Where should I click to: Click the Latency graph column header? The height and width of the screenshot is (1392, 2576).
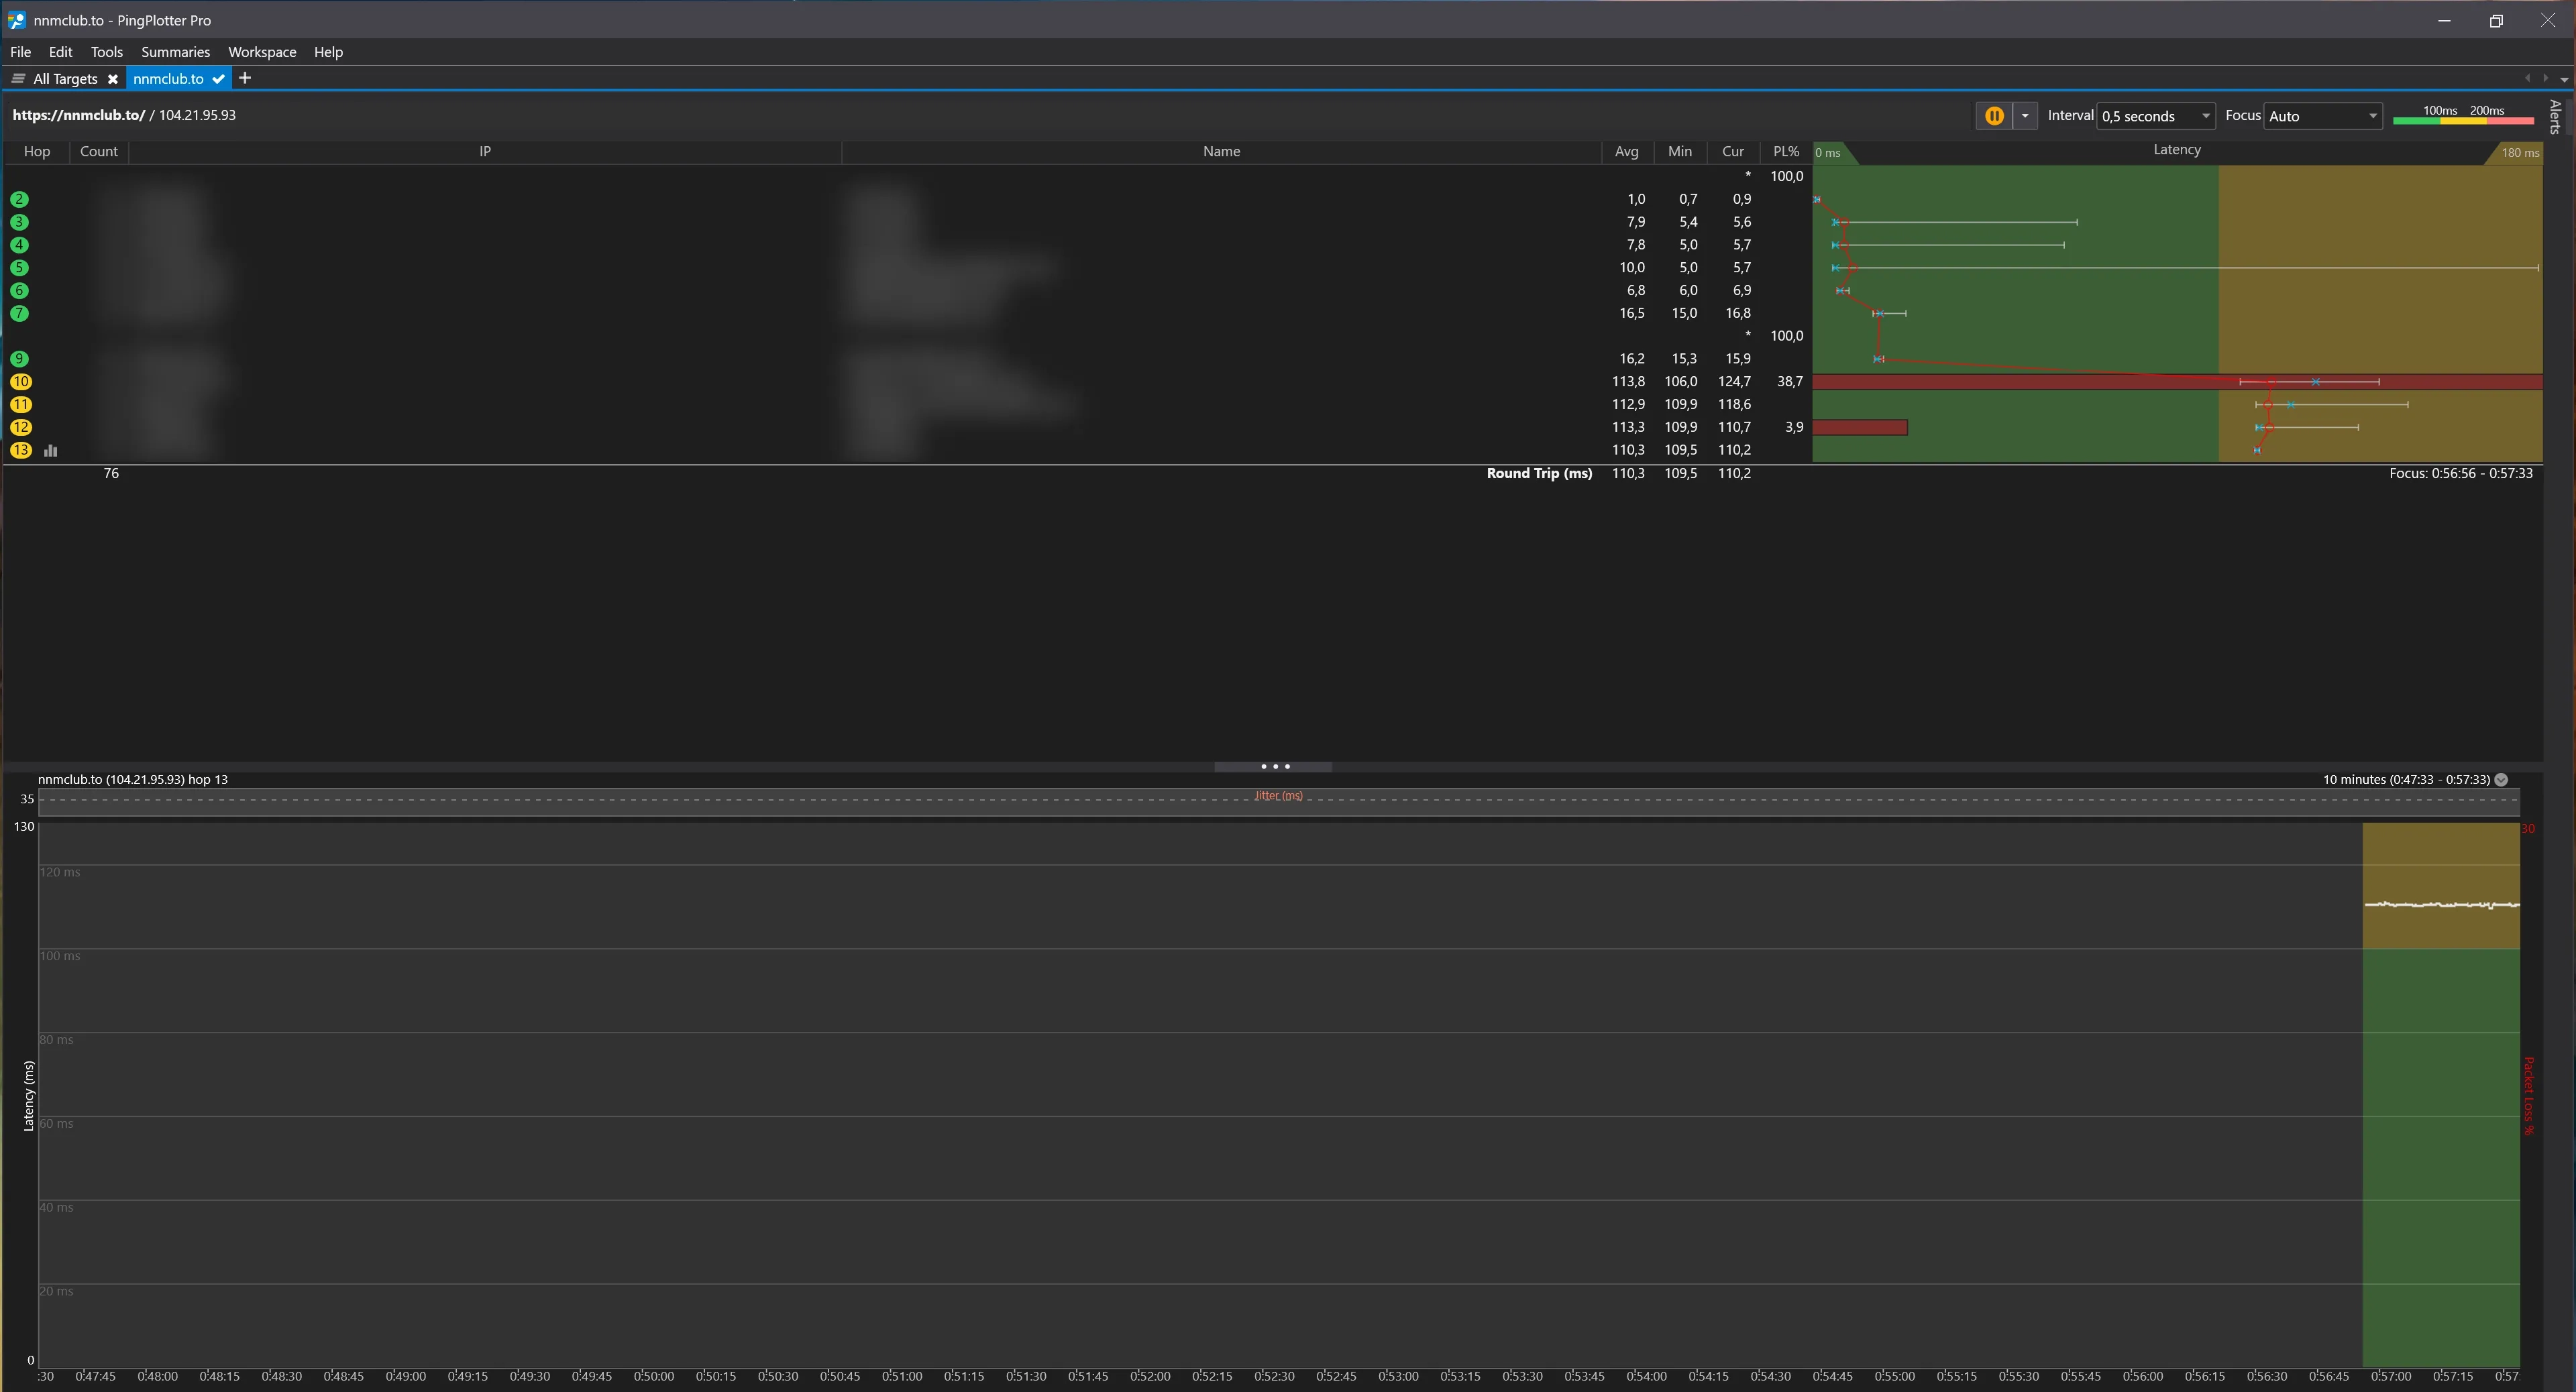coord(2177,150)
